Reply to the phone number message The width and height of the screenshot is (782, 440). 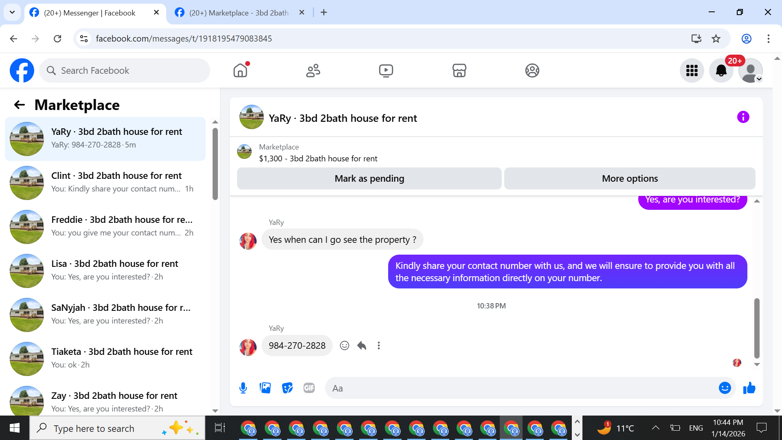click(362, 345)
